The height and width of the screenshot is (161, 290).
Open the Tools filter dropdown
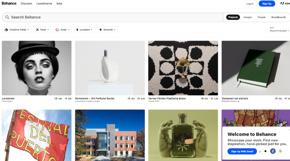click(x=42, y=30)
